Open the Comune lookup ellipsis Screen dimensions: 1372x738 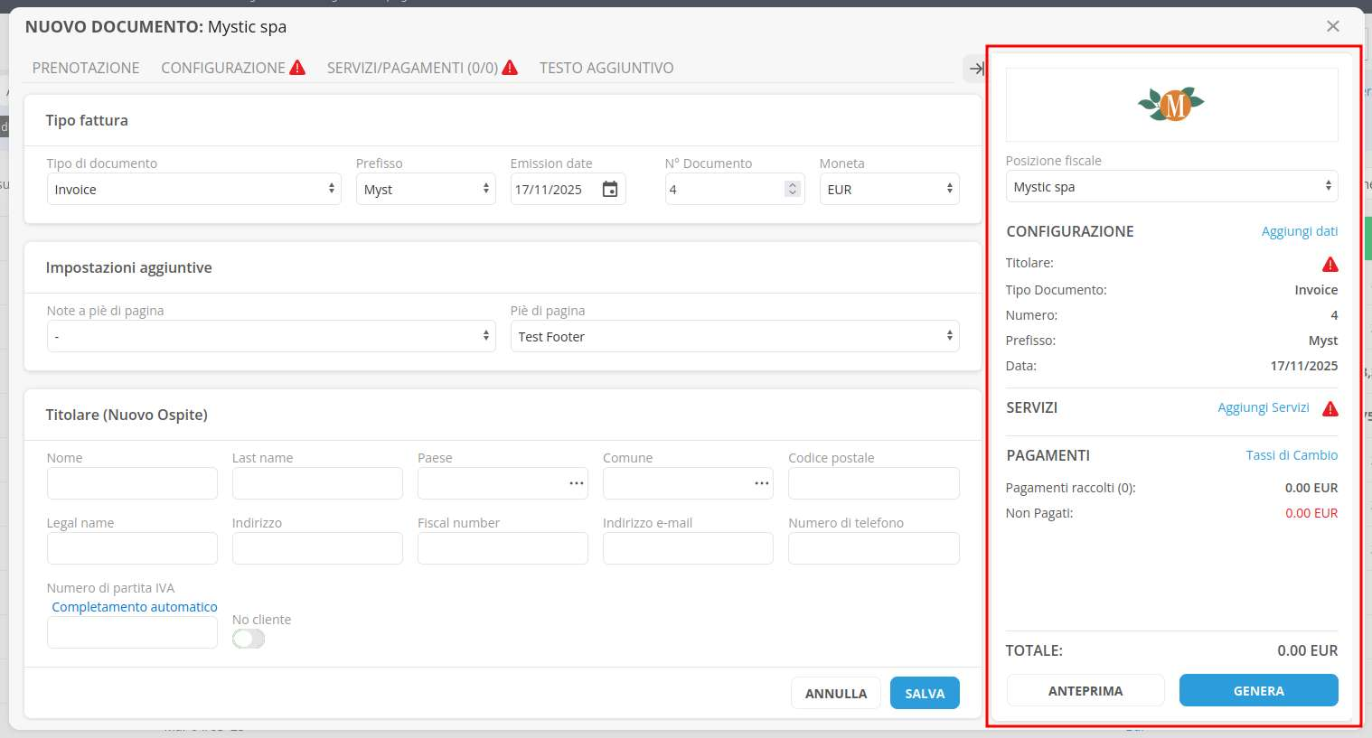[761, 483]
